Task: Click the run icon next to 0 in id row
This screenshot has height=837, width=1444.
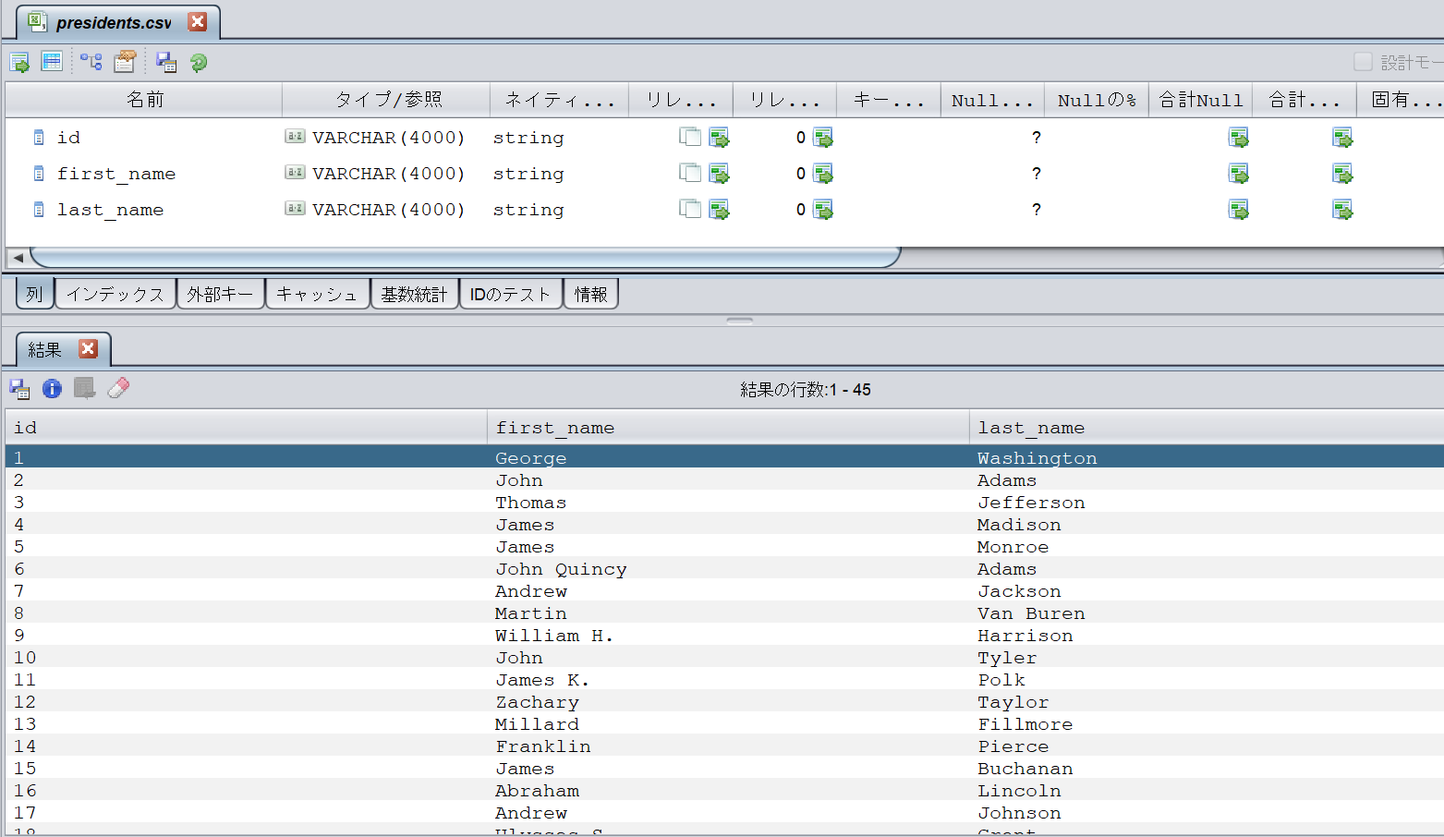Action: tap(823, 137)
